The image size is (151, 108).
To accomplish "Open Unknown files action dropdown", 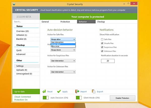I will coord(63,72).
